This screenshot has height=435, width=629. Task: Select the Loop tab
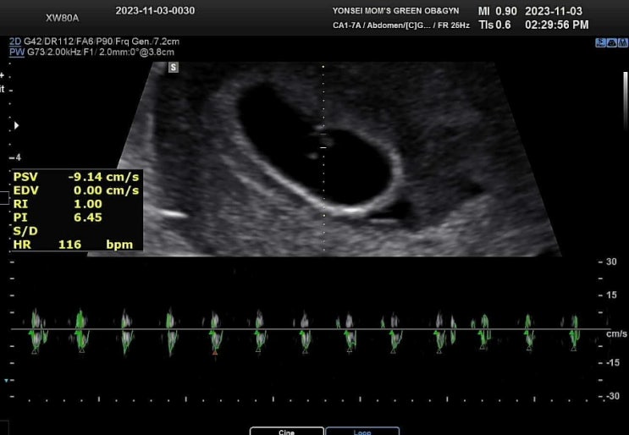(x=362, y=432)
